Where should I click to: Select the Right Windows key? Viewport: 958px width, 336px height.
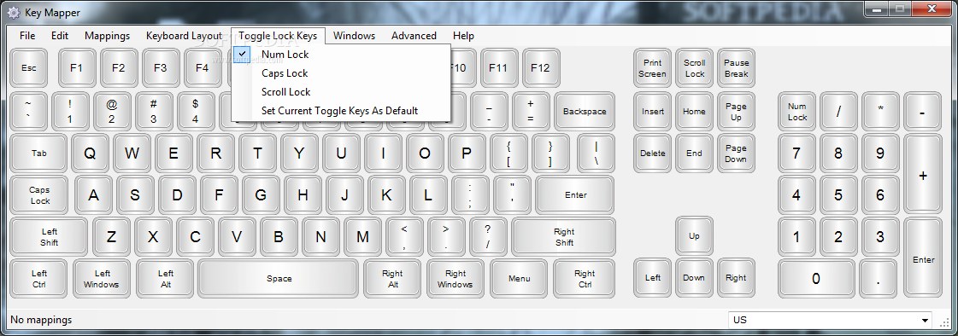click(x=455, y=279)
